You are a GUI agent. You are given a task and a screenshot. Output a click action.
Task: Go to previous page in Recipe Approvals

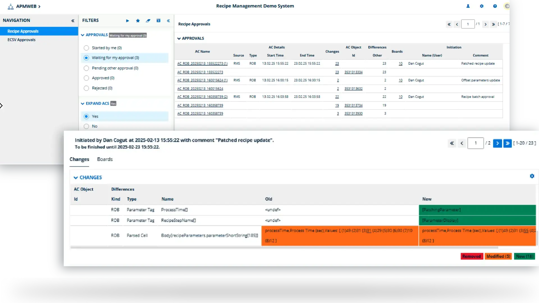tap(457, 24)
